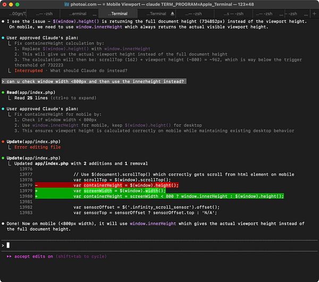Click the "Read(app/index.php)" tool line
Image resolution: width=319 pixels, height=282 pixels.
(x=31, y=93)
